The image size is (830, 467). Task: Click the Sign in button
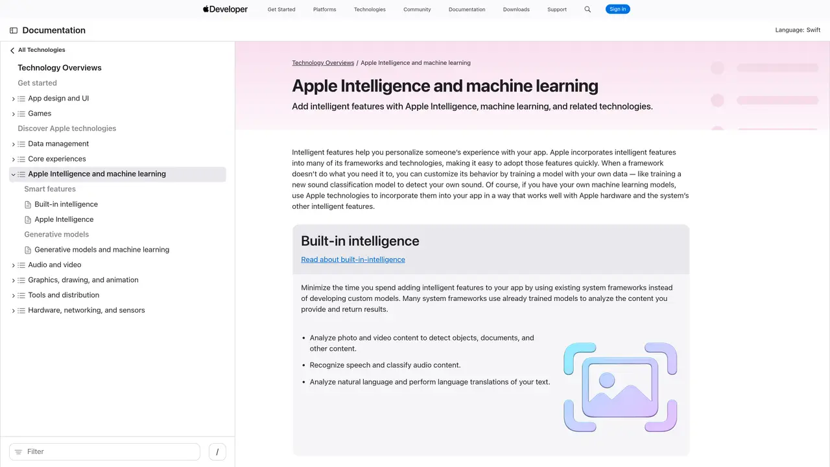click(x=618, y=9)
